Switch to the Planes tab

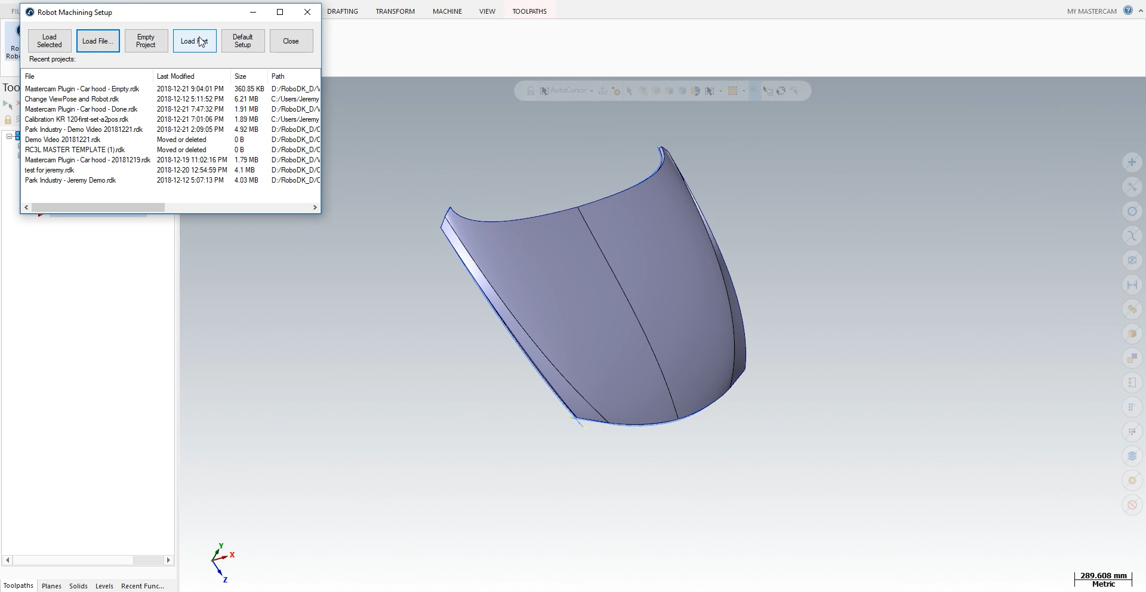[51, 586]
